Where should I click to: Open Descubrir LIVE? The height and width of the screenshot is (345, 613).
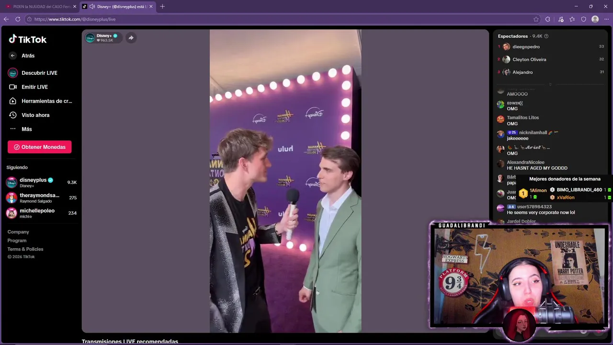point(39,73)
